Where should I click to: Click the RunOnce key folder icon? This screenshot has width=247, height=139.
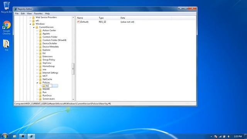point(40,96)
